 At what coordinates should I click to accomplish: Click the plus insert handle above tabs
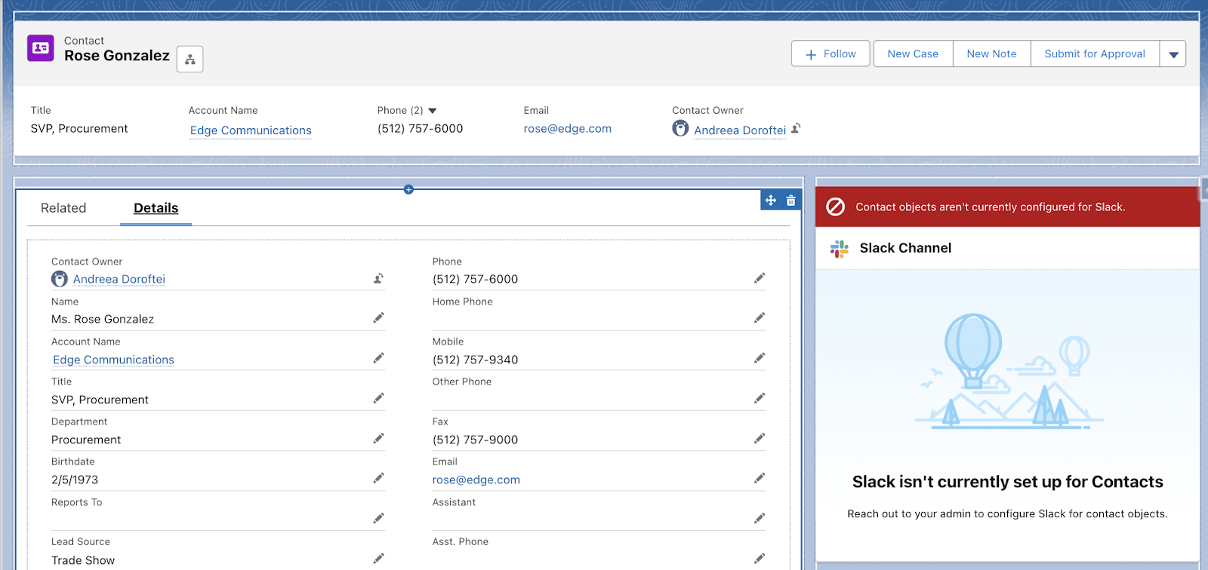(x=408, y=189)
